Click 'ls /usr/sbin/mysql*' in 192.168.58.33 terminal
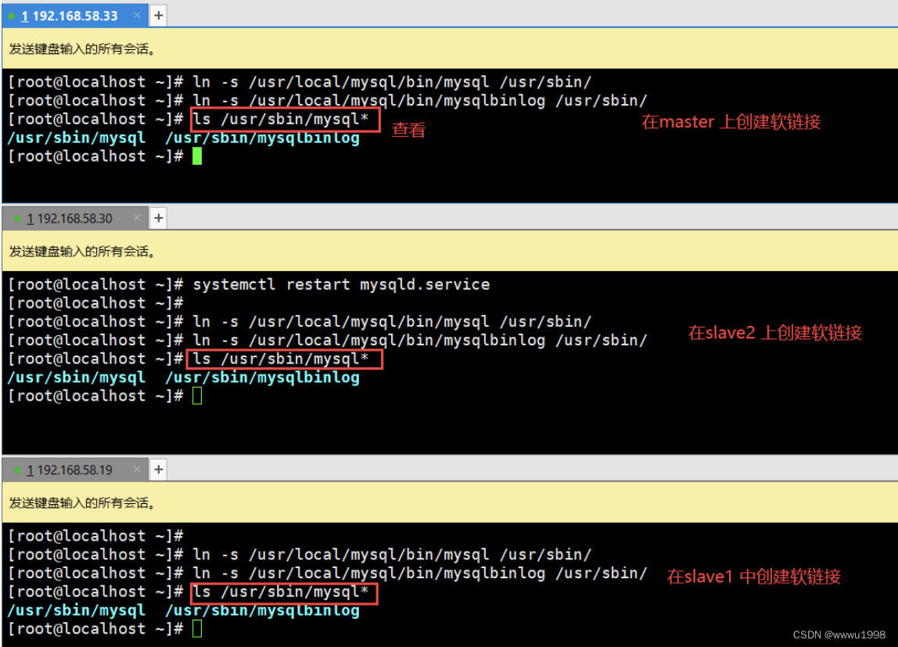 click(x=281, y=120)
